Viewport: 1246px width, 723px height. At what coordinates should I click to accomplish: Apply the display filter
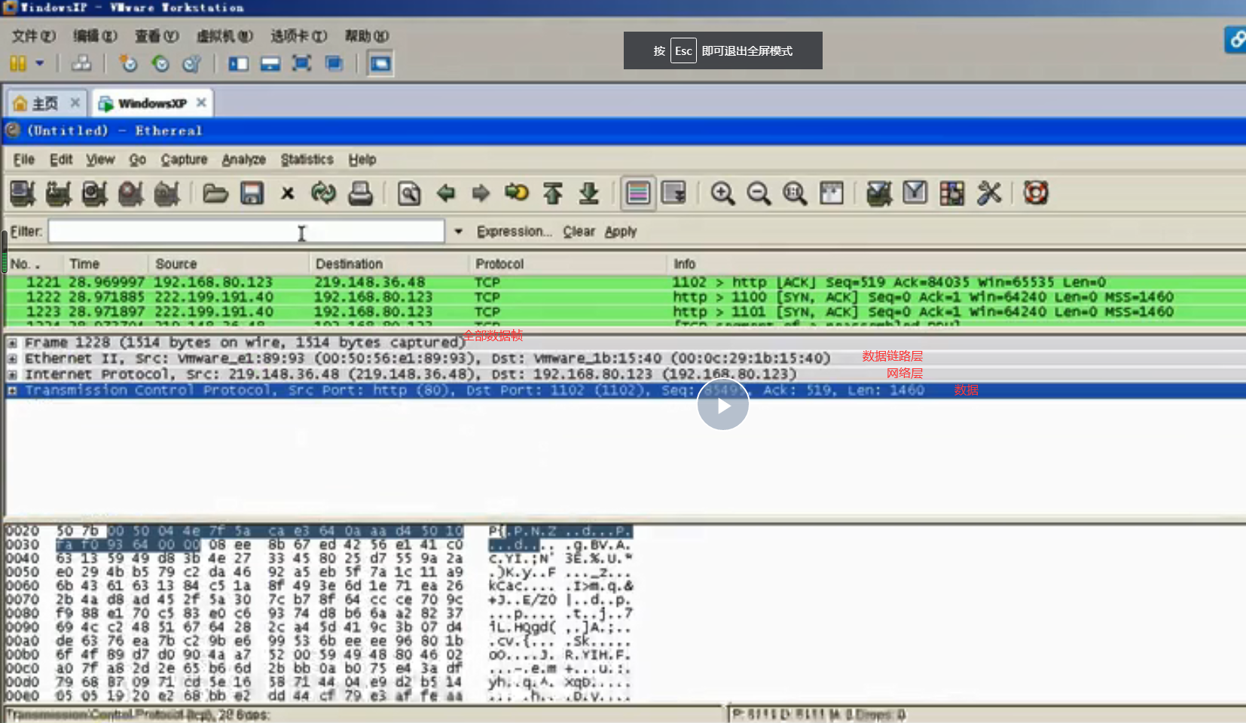click(621, 231)
